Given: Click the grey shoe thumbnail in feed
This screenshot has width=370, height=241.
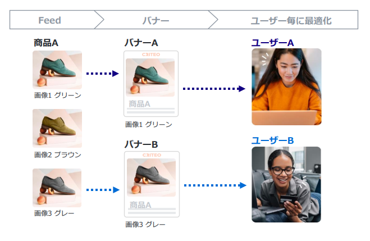Looking at the screenshot, I should click(x=57, y=188).
